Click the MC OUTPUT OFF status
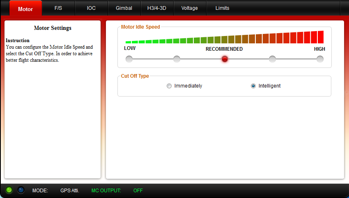Image resolution: width=349 pixels, height=198 pixels. [x=138, y=191]
